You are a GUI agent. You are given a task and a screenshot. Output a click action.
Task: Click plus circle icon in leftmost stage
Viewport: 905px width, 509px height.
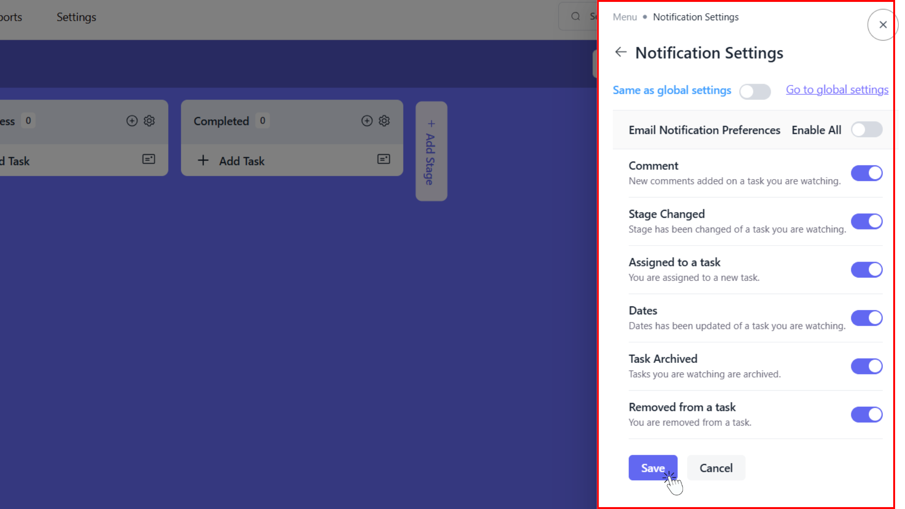click(x=132, y=121)
